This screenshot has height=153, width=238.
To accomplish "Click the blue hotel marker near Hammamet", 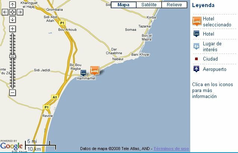I will 83,73.
